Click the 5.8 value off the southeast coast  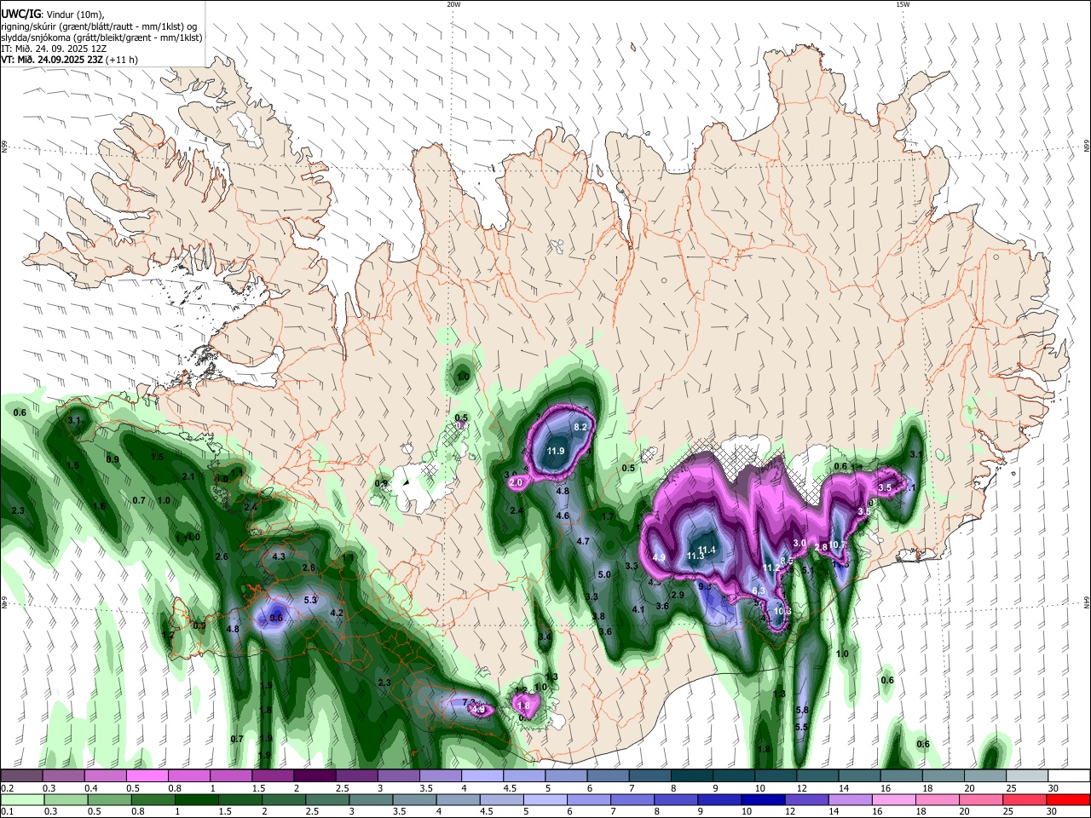coord(801,710)
